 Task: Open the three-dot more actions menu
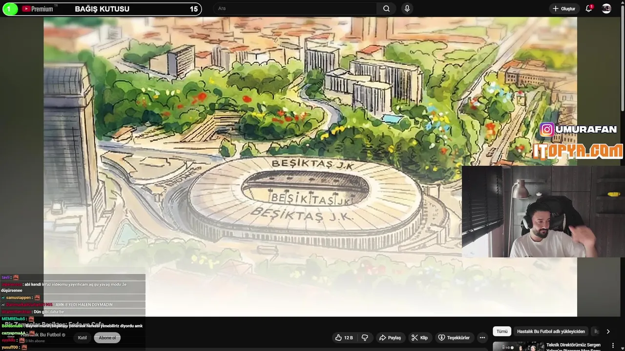(x=482, y=337)
